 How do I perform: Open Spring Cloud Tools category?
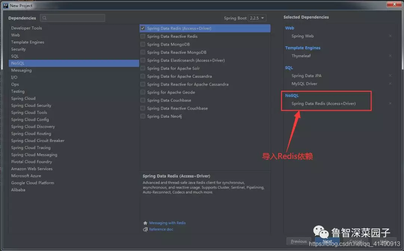tap(74, 112)
